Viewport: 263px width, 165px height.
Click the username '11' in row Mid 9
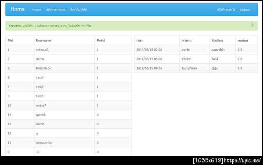click(38, 152)
